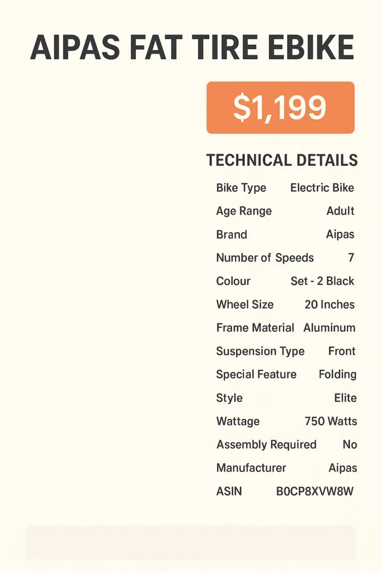Select the AIPAS FAT TIRE EBIKE title
The width and height of the screenshot is (382, 572).
point(192,47)
